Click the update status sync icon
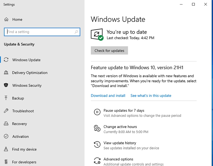The height and width of the screenshot is (166, 213). 97,34
